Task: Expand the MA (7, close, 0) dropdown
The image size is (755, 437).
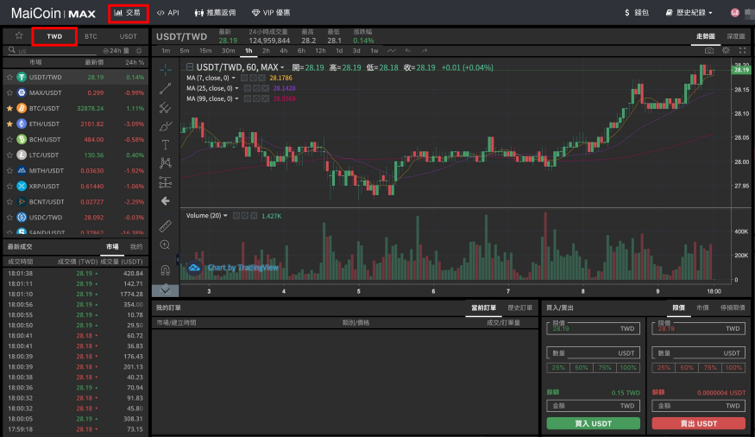Action: pyautogui.click(x=234, y=78)
